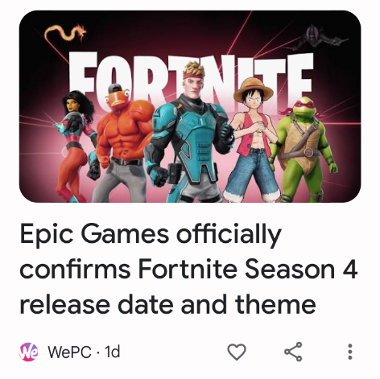Tap the words 'Season 4' in the headline
The width and height of the screenshot is (380, 379).
pyautogui.click(x=300, y=269)
